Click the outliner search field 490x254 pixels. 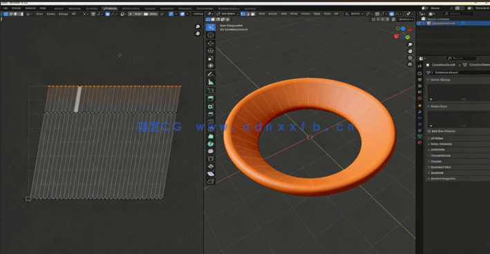pos(459,14)
